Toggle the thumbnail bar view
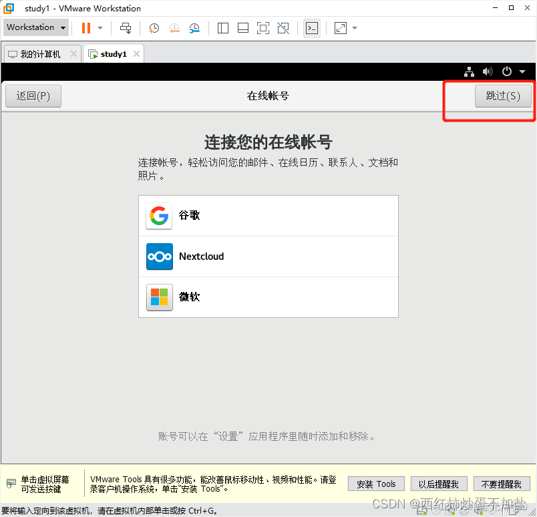This screenshot has width=537, height=517. [243, 28]
